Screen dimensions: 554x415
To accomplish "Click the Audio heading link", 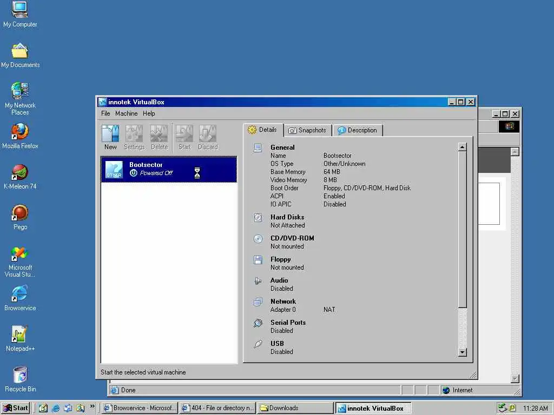I will tap(279, 280).
